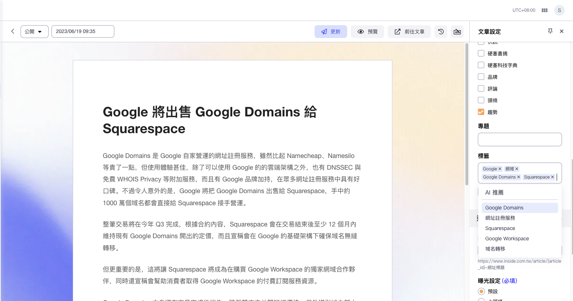Edit the publish date field 2023/06/19 09:35
The height and width of the screenshot is (301, 573).
(x=83, y=31)
